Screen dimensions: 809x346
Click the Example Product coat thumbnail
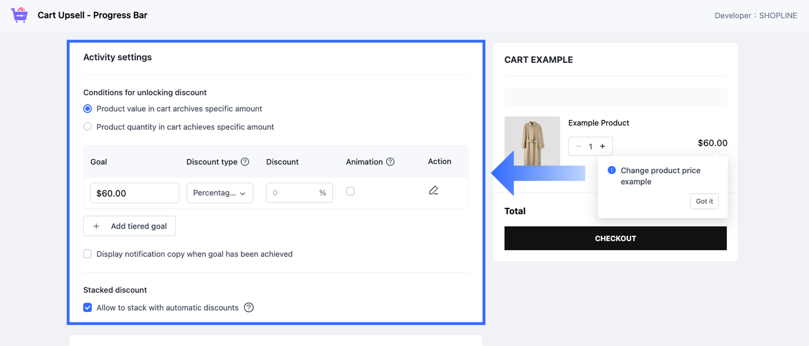[x=532, y=141]
